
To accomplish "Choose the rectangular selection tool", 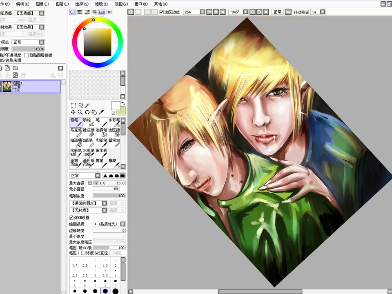I will pyautogui.click(x=73, y=105).
